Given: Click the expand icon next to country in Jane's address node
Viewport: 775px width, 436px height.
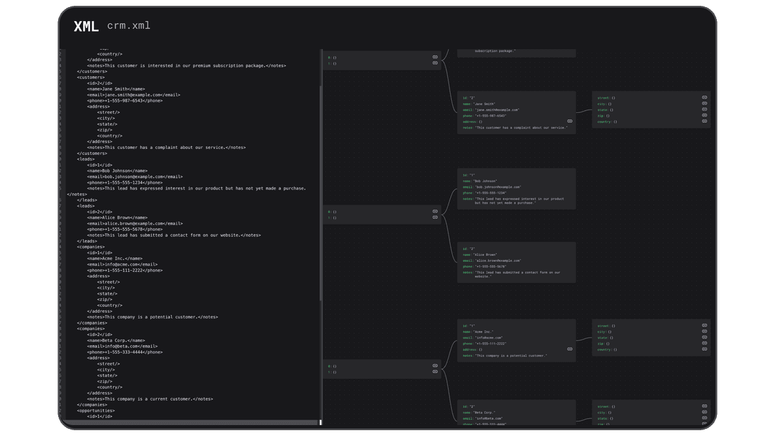Looking at the screenshot, I should point(704,121).
